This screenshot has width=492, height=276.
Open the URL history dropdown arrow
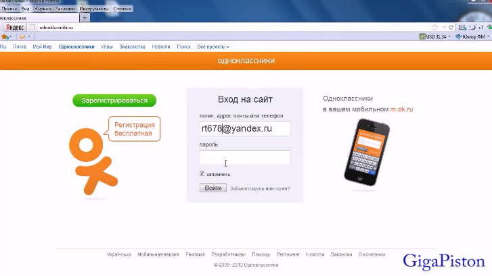(x=444, y=28)
